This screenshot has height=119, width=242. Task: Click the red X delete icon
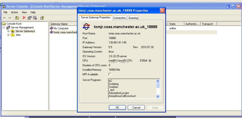click(x=24, y=18)
